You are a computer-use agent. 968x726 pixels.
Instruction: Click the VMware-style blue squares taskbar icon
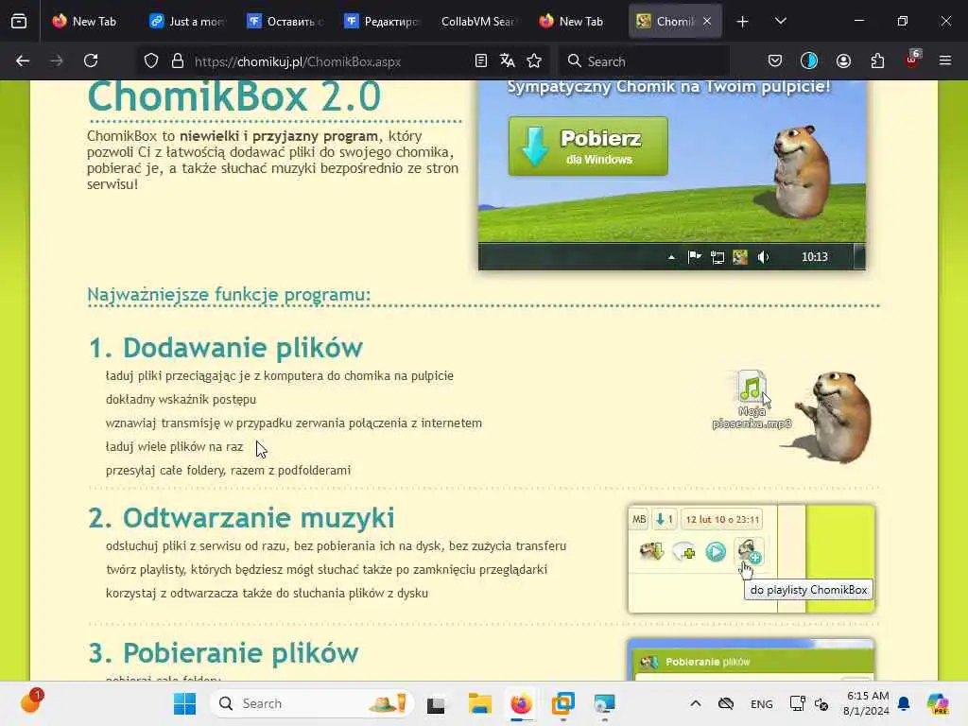tap(562, 703)
